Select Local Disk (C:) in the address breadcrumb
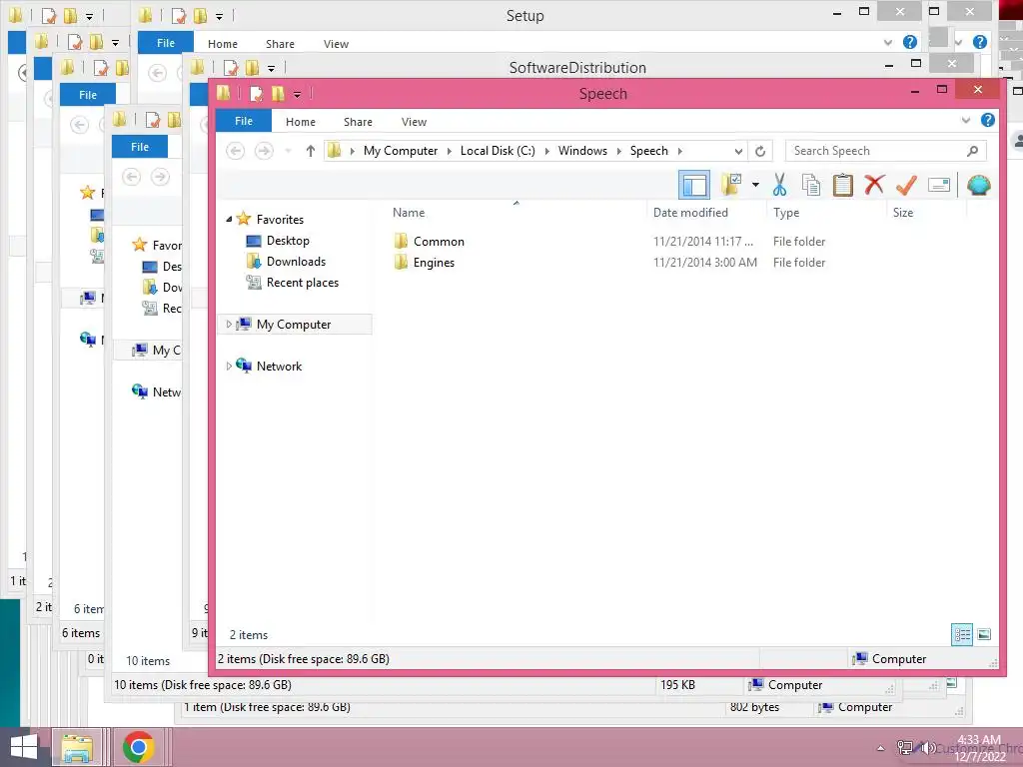The image size is (1023, 767). coord(498,151)
